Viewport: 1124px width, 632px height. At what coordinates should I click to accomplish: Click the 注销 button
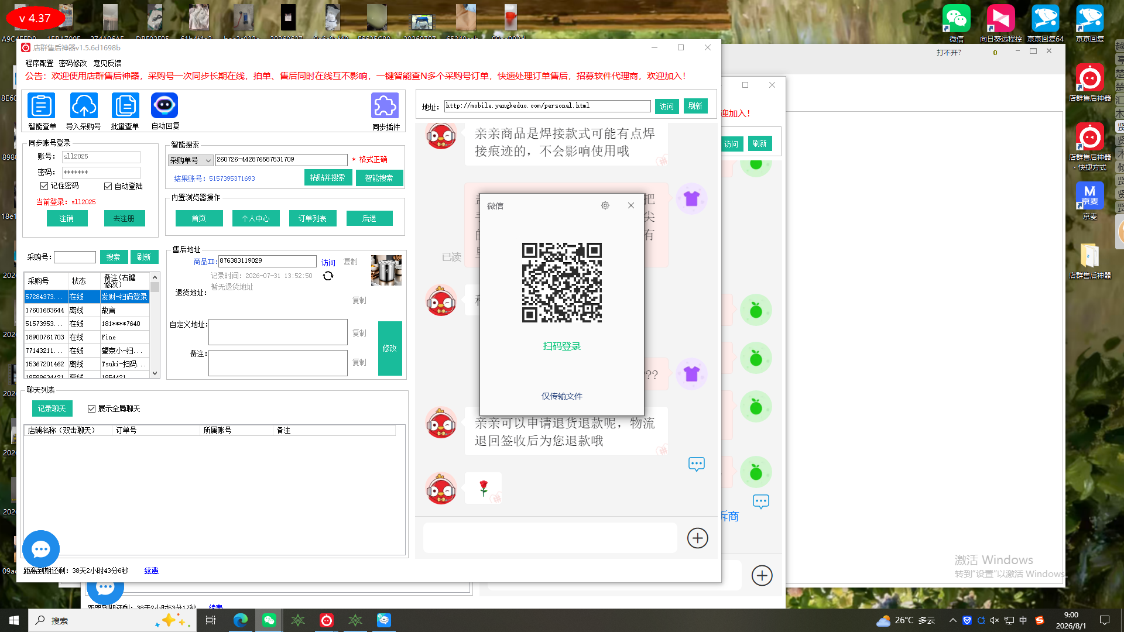click(x=67, y=218)
